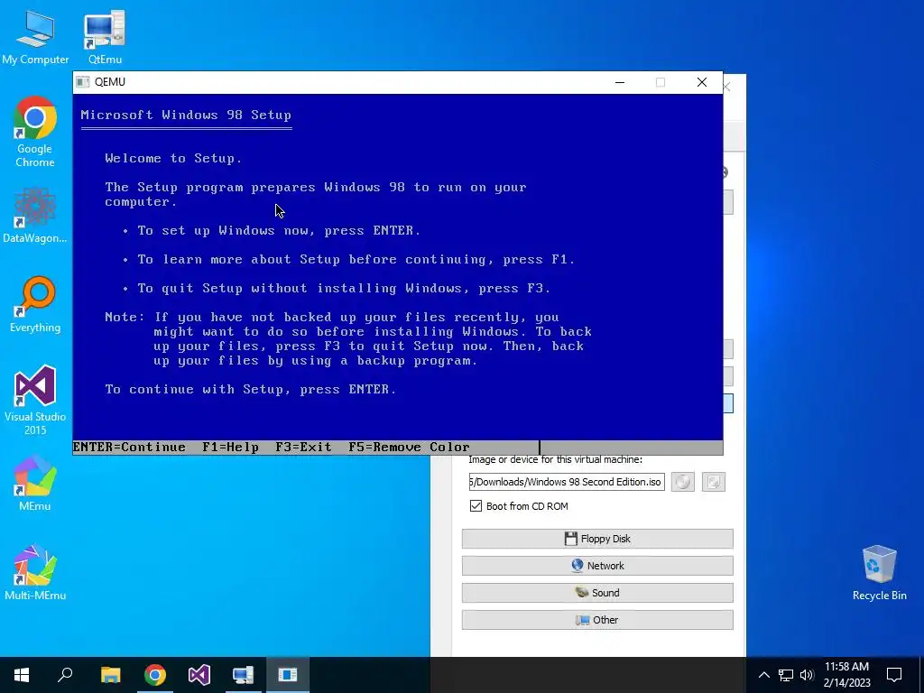This screenshot has width=924, height=693.
Task: Select the MEmu desktop shortcut
Action: coord(35,484)
